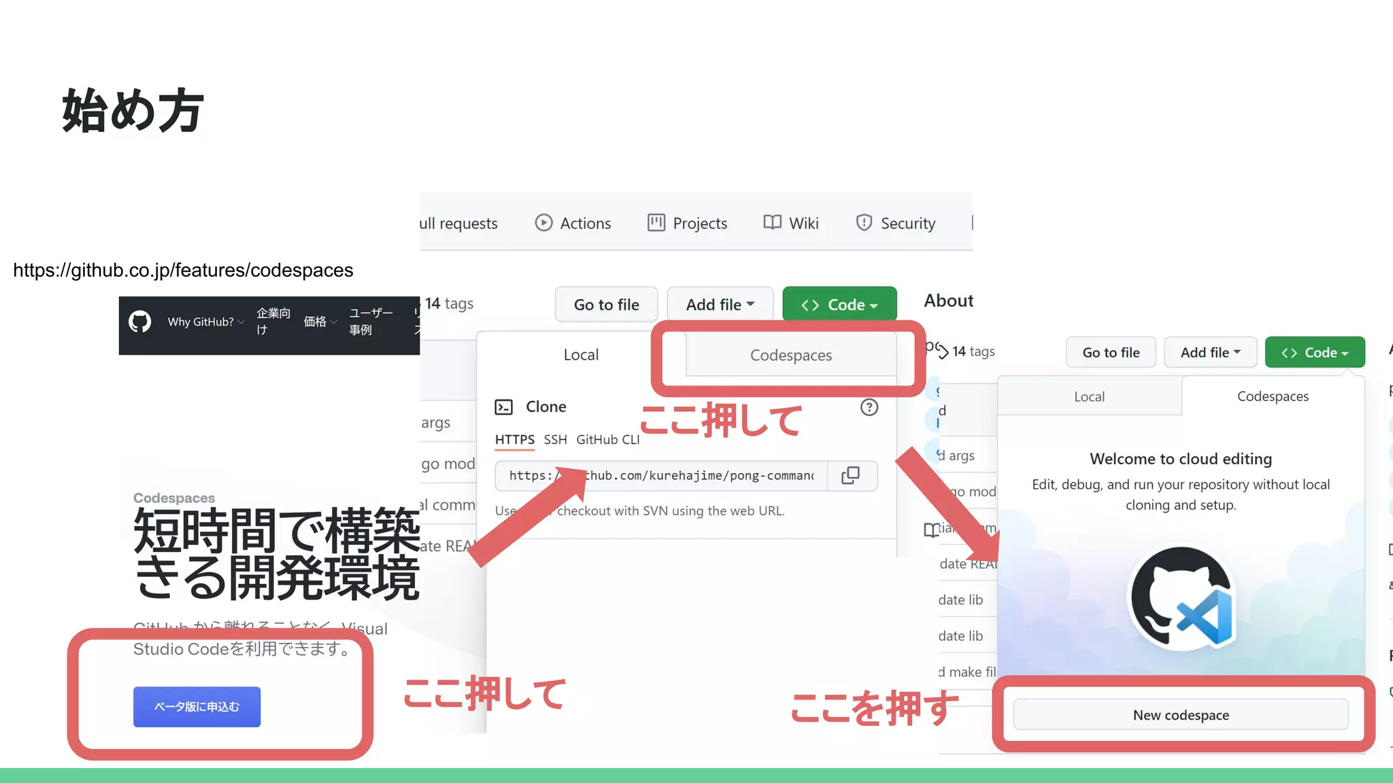The width and height of the screenshot is (1393, 783).
Task: Expand Add file dropdown in right screenshot
Action: point(1211,352)
